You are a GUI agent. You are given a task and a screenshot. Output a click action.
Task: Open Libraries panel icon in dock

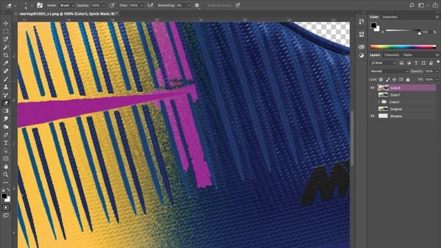coord(361,47)
